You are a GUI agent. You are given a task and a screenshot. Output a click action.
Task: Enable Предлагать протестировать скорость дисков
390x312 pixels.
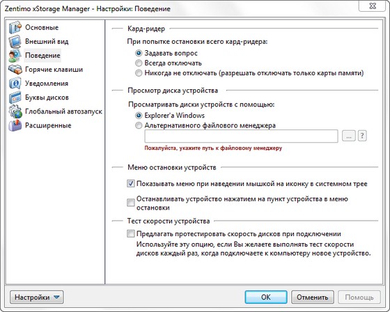[x=131, y=234]
